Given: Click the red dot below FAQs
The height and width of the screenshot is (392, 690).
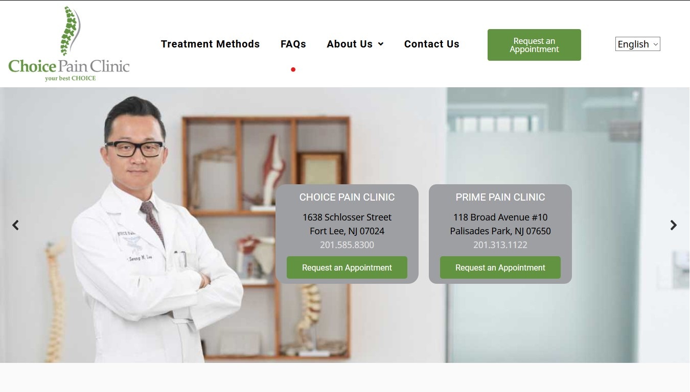Looking at the screenshot, I should (293, 69).
